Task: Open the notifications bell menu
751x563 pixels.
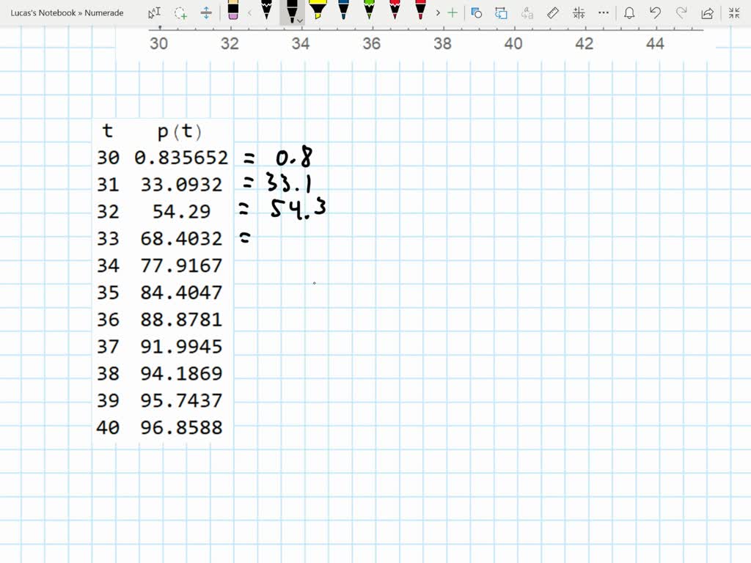Action: [x=630, y=12]
